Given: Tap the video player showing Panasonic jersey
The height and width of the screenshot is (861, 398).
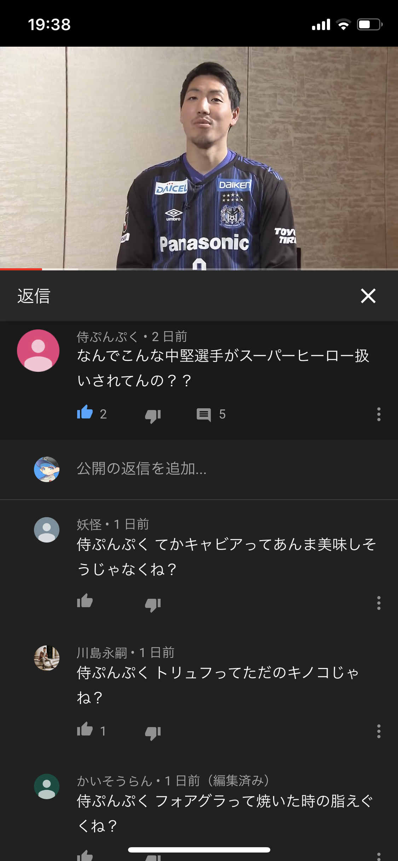Looking at the screenshot, I should [199, 158].
